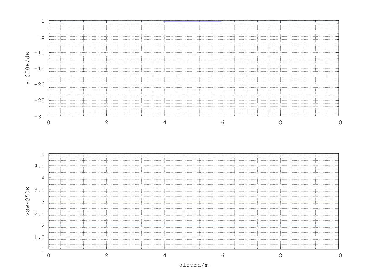This screenshot has width=374, height=280.
Task: Click x-axis tick 6 under the top plot
Action: click(x=223, y=122)
